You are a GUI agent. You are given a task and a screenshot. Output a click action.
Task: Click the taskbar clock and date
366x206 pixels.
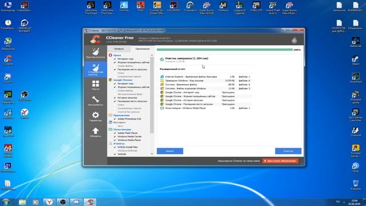click(x=354, y=202)
